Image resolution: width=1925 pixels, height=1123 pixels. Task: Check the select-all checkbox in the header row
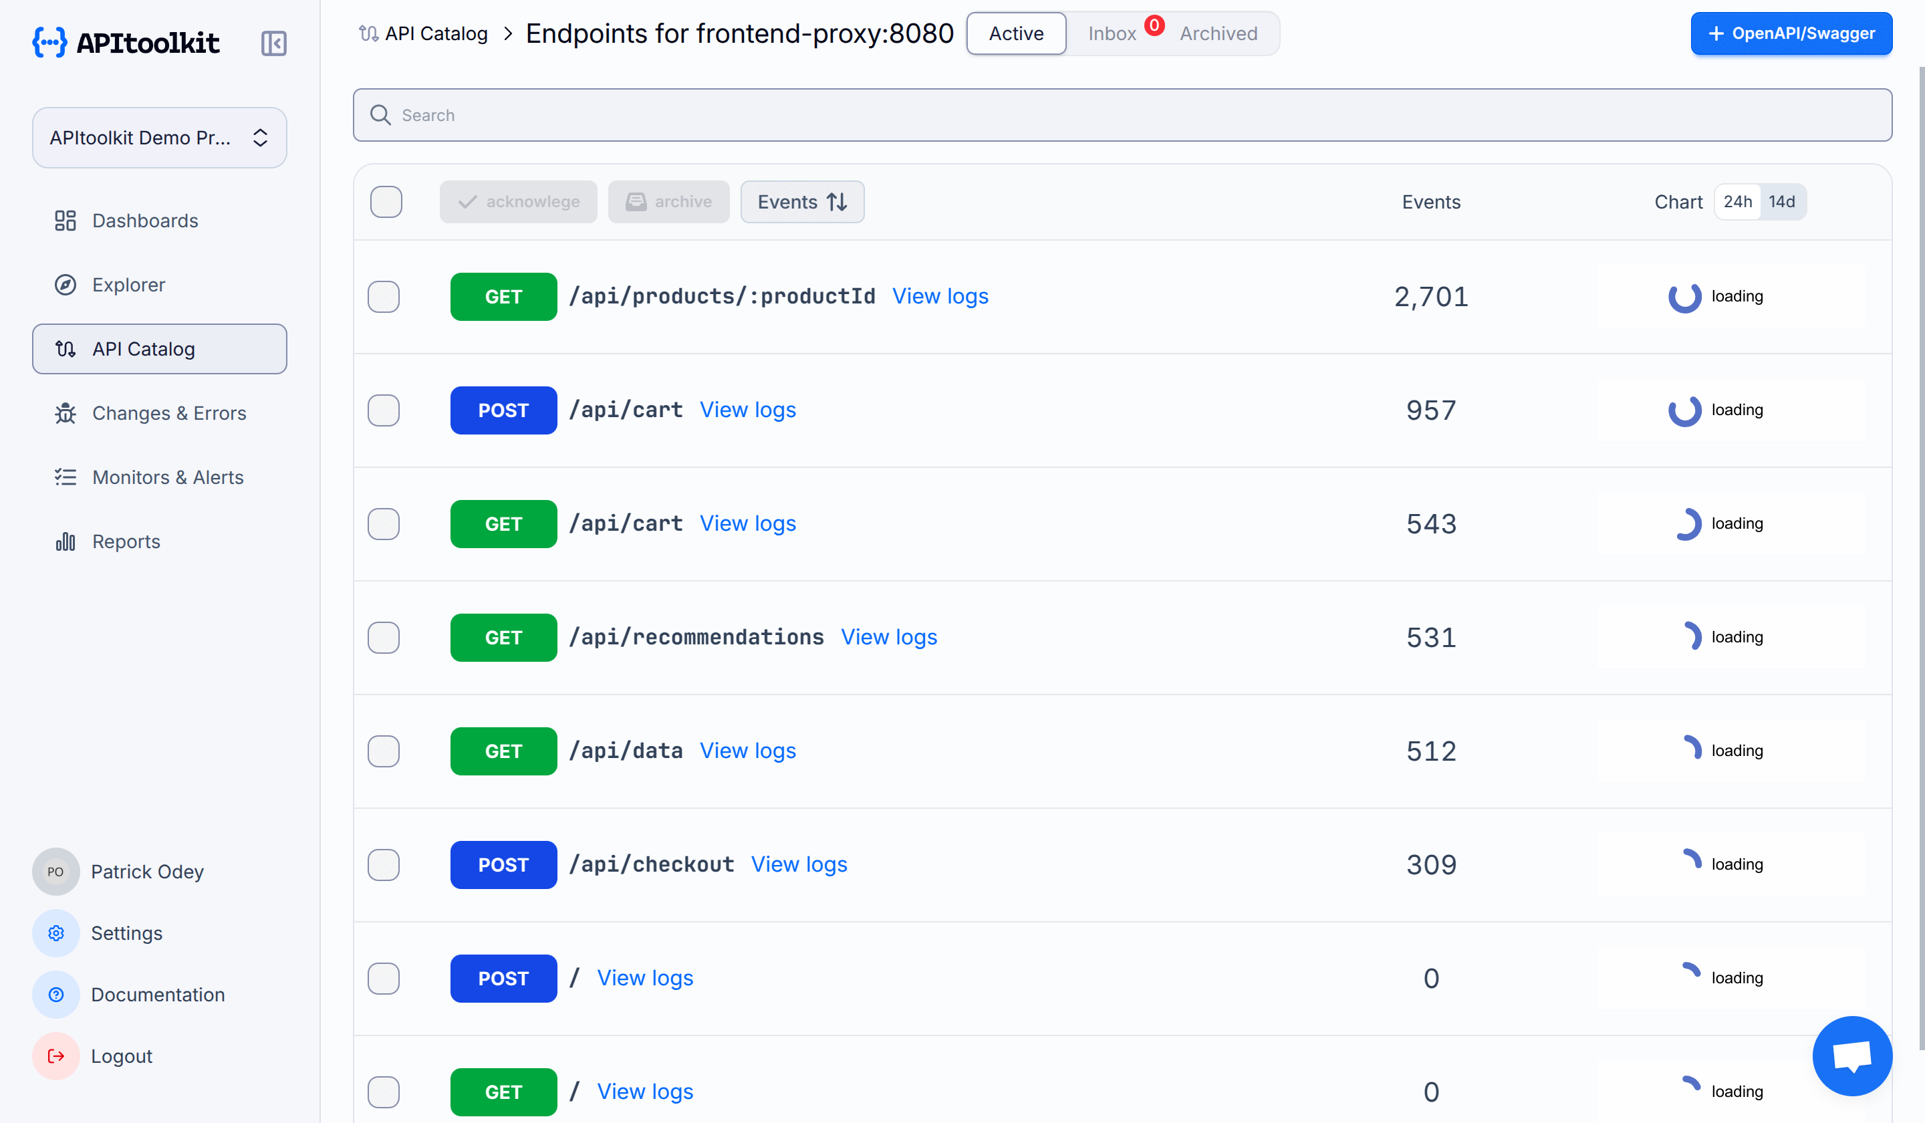click(x=386, y=202)
